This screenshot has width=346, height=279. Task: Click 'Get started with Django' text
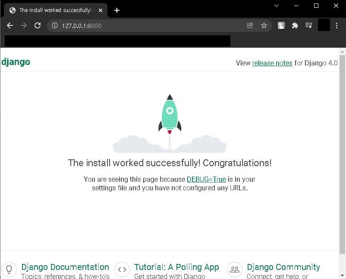[x=170, y=276]
